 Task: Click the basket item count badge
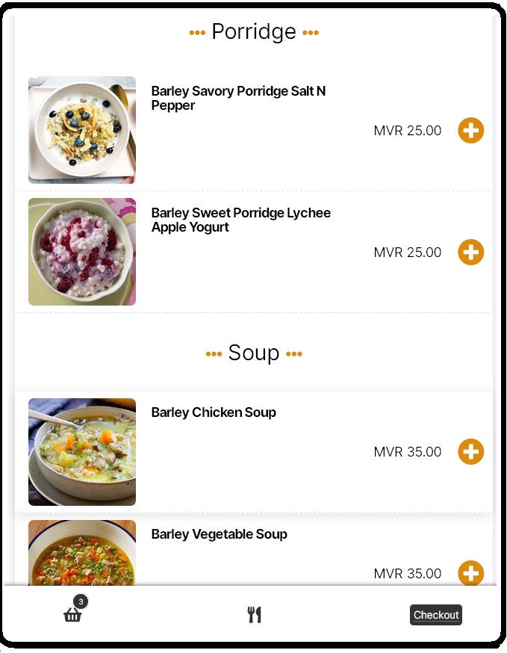(81, 601)
